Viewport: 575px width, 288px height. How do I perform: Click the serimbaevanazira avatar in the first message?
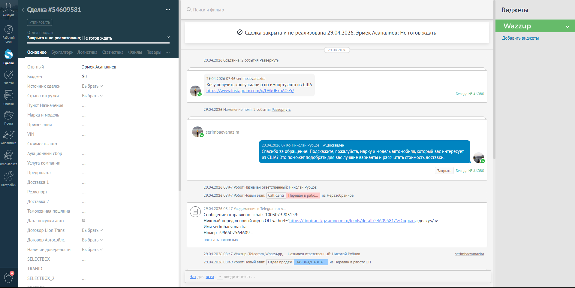196,91
